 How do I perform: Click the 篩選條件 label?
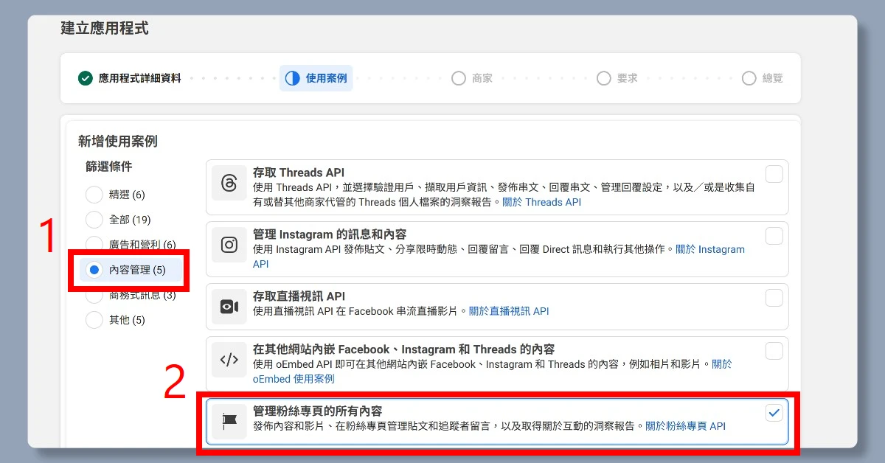(x=109, y=167)
